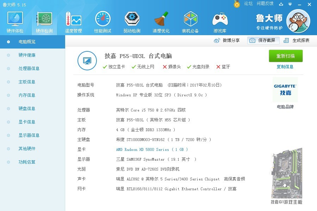Browse the 游戏库 game library
This screenshot has height=211, width=317.
click(219, 21)
